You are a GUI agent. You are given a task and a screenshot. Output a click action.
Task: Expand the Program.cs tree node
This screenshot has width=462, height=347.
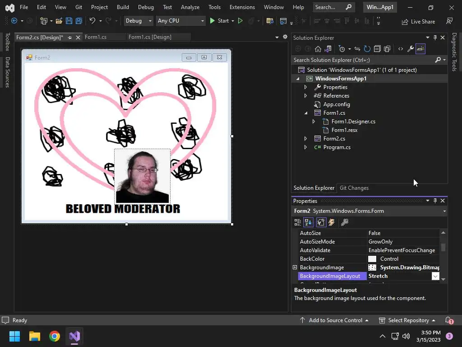pos(305,147)
